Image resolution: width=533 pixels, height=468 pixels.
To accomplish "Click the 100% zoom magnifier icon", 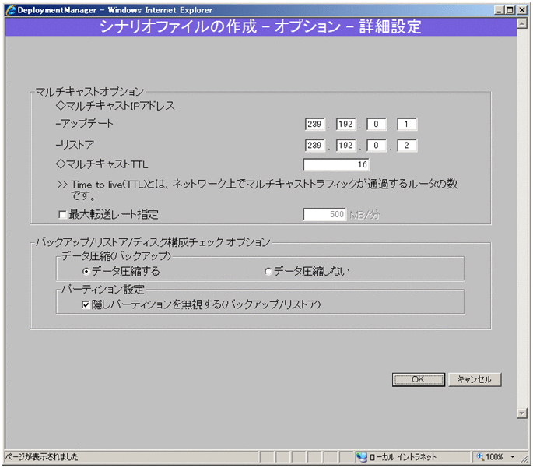I will coord(480,457).
